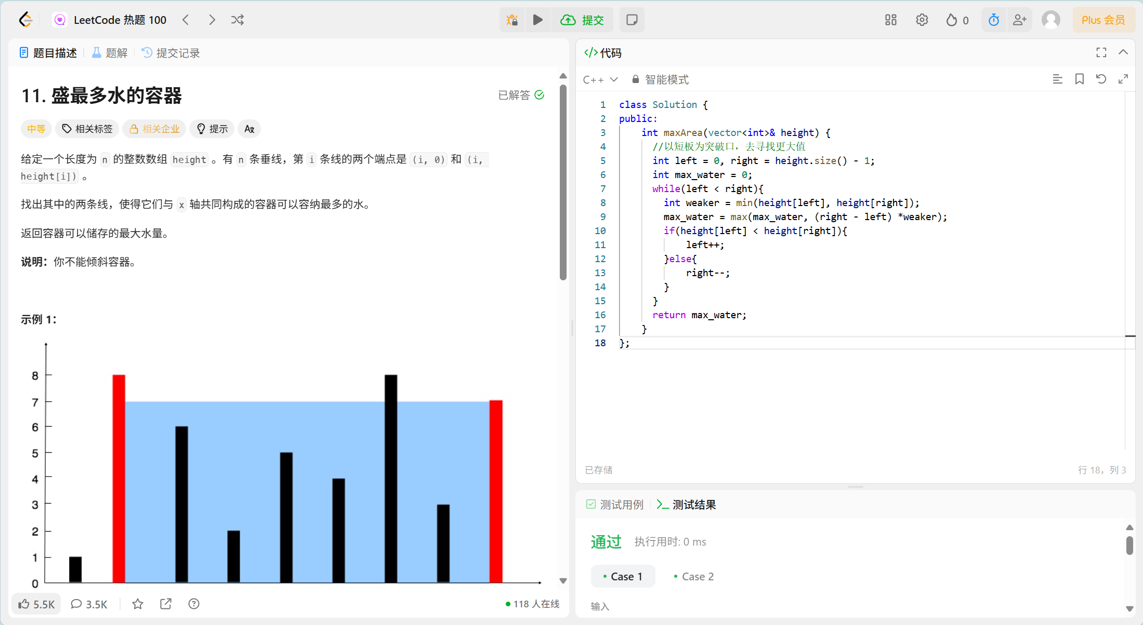Click the debug icon in toolbar
Image resolution: width=1143 pixels, height=625 pixels.
pyautogui.click(x=513, y=20)
